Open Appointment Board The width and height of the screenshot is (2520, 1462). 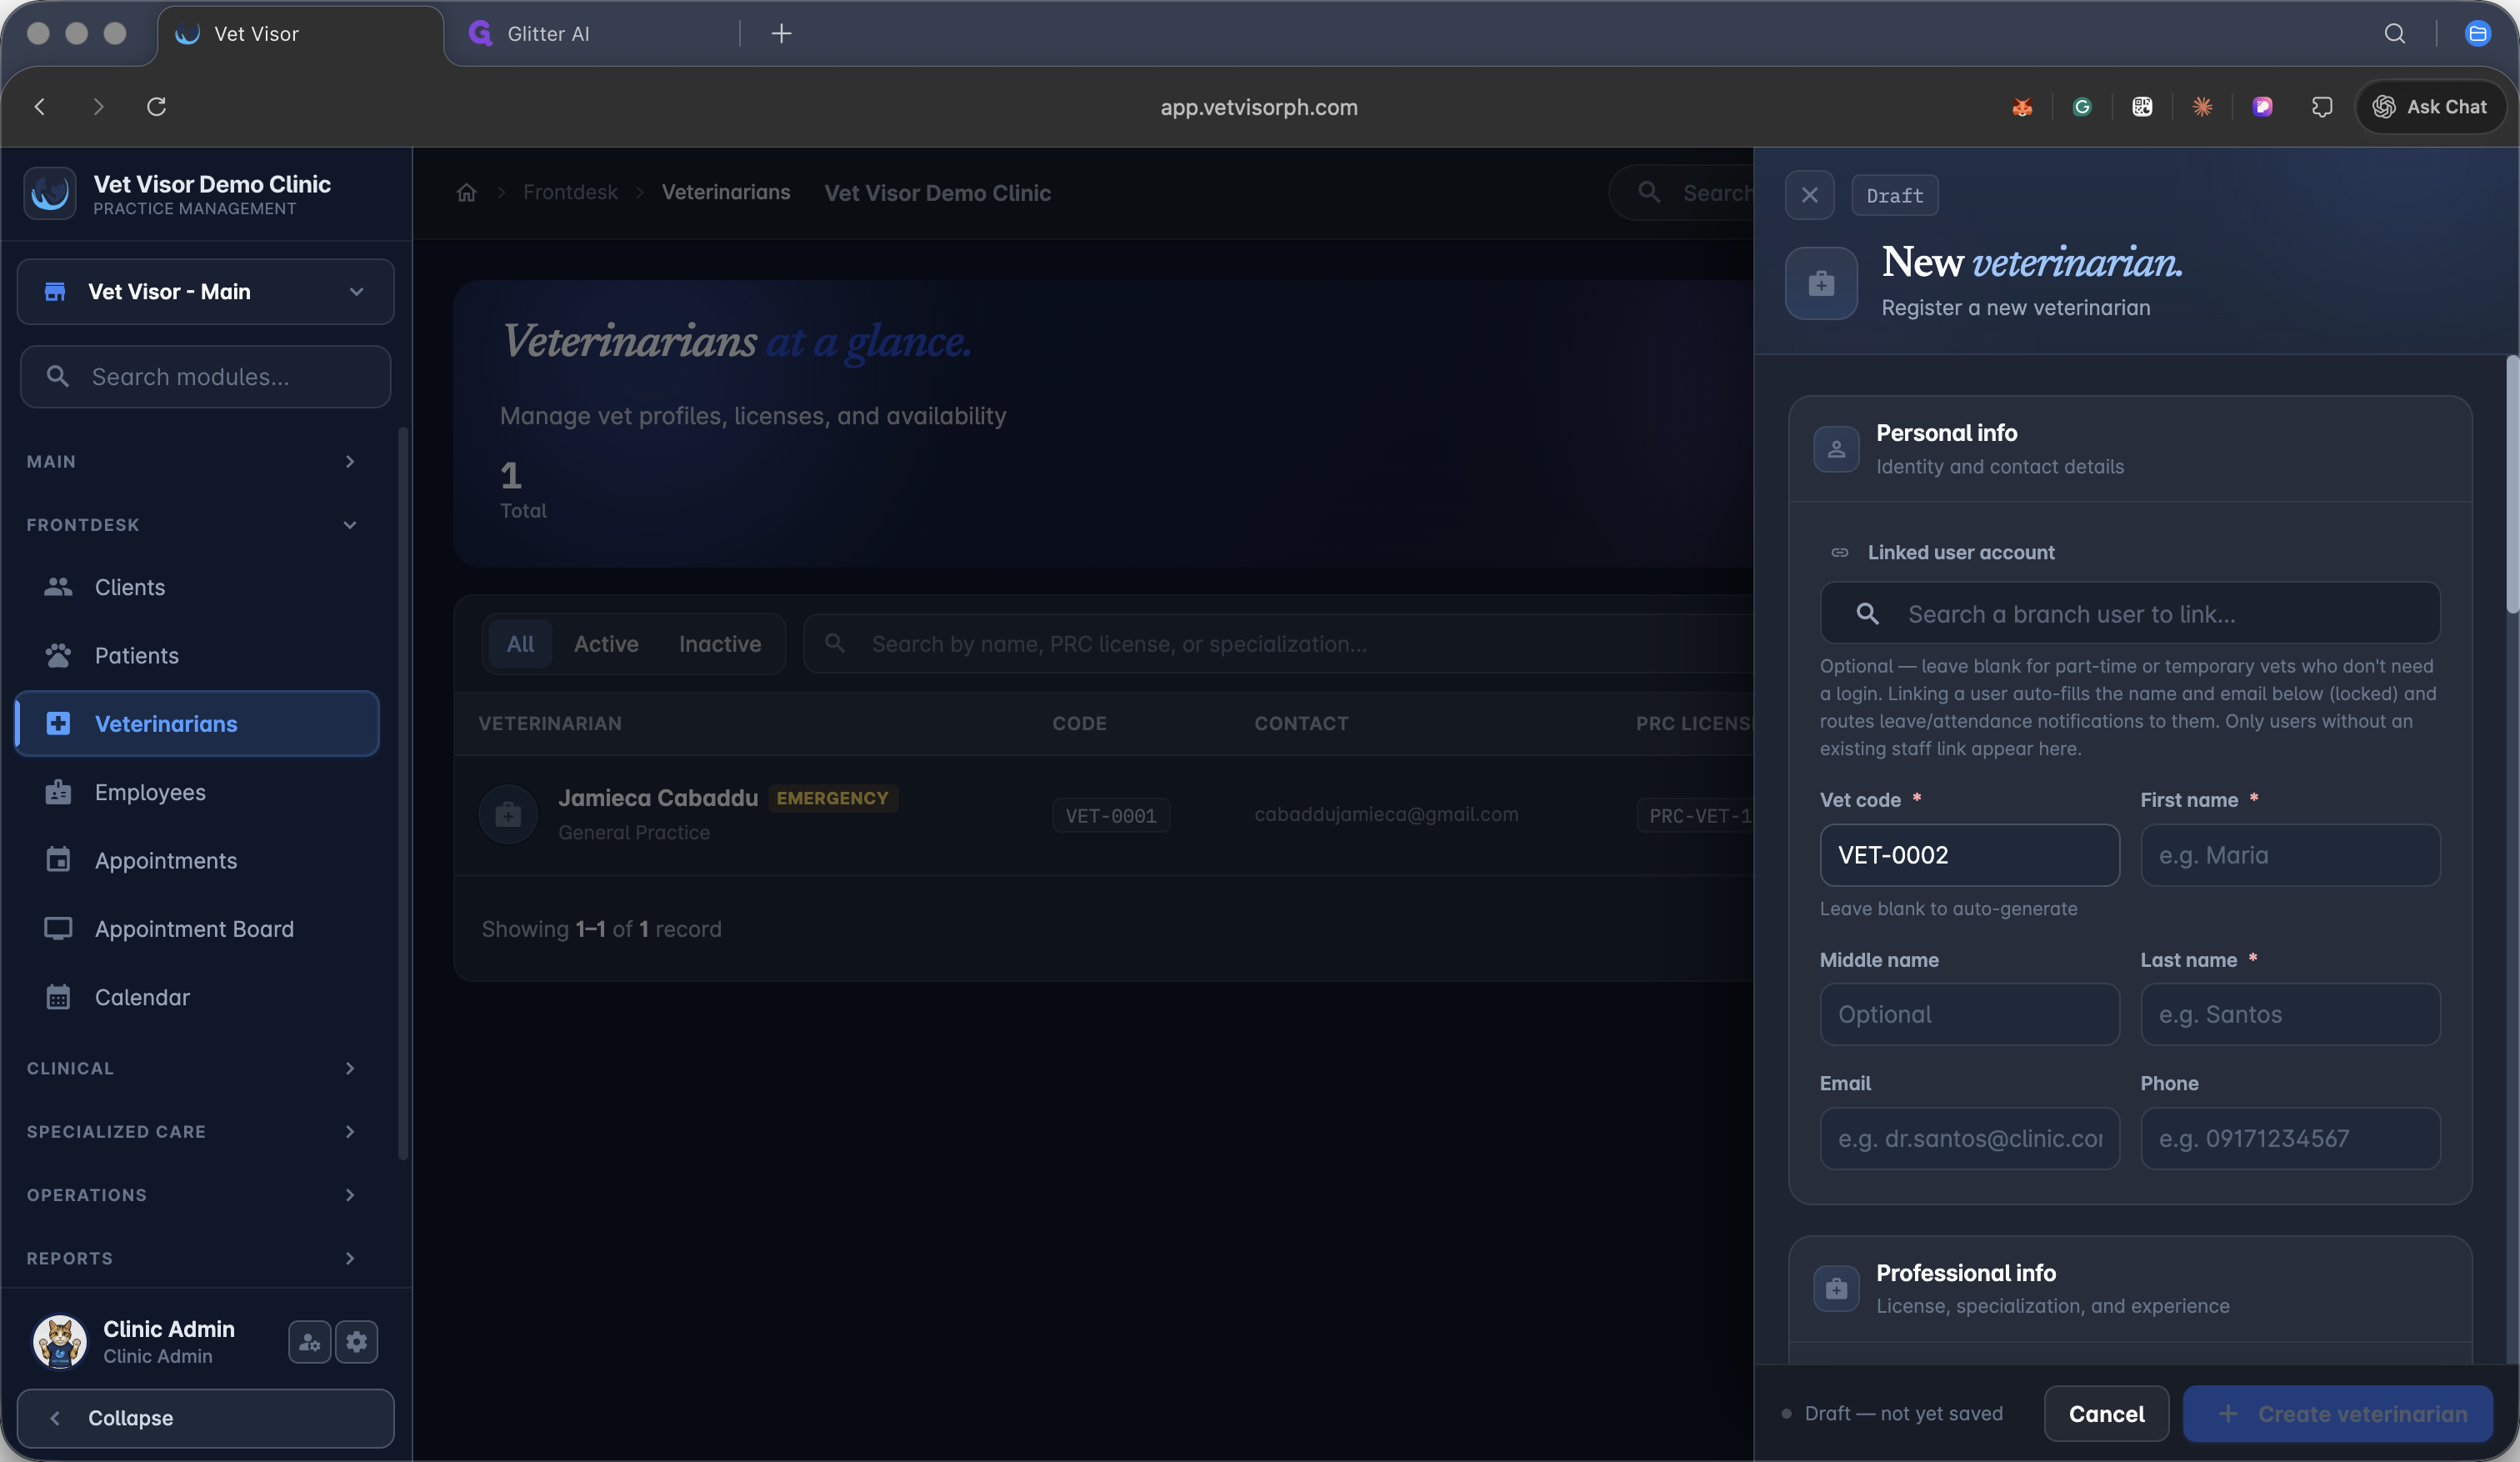[198, 928]
